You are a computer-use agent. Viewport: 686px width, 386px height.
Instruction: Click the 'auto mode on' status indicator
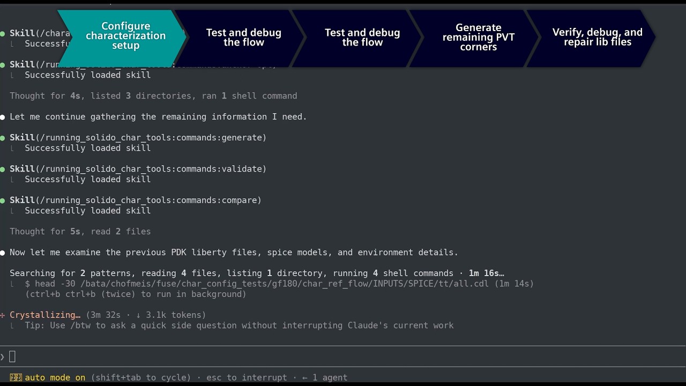(55, 378)
